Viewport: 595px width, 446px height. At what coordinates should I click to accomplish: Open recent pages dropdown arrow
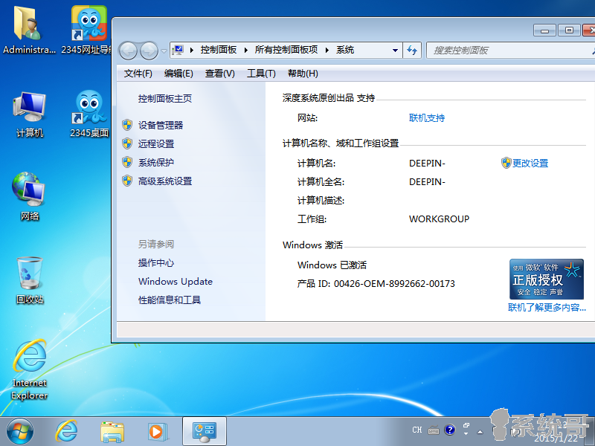point(164,51)
